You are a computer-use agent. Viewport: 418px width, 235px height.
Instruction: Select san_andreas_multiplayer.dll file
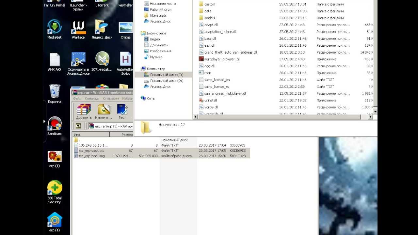(x=223, y=93)
